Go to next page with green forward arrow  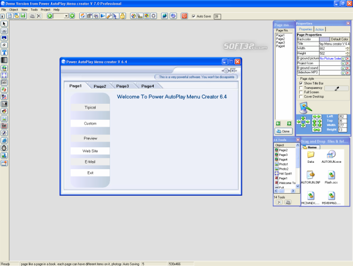(x=72, y=16)
